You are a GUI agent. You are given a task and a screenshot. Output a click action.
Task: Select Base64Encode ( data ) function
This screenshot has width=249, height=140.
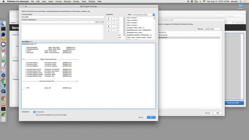tap(135, 33)
